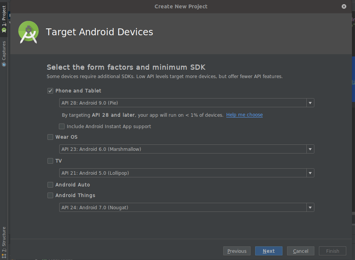Image resolution: width=355 pixels, height=260 pixels.
Task: Uncheck the Phone and Tablet checkbox
Action: coord(50,91)
